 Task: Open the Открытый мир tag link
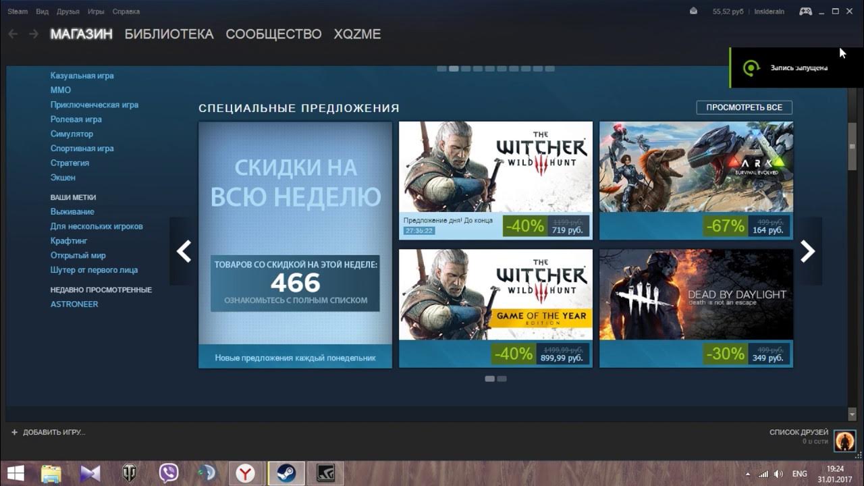(x=78, y=255)
